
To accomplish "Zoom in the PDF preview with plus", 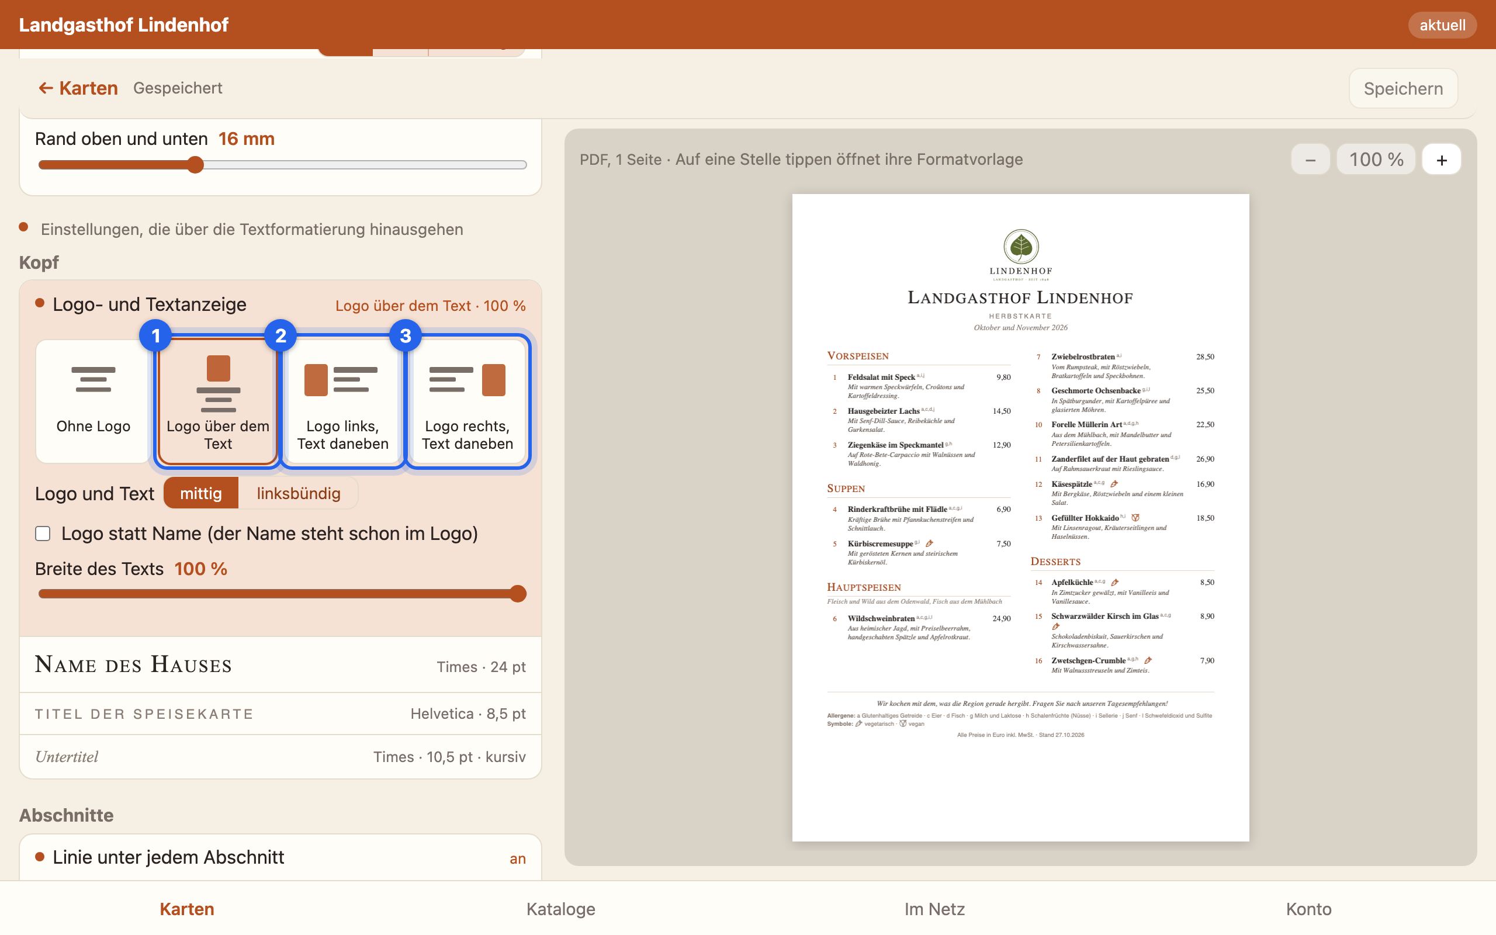I will tap(1442, 160).
